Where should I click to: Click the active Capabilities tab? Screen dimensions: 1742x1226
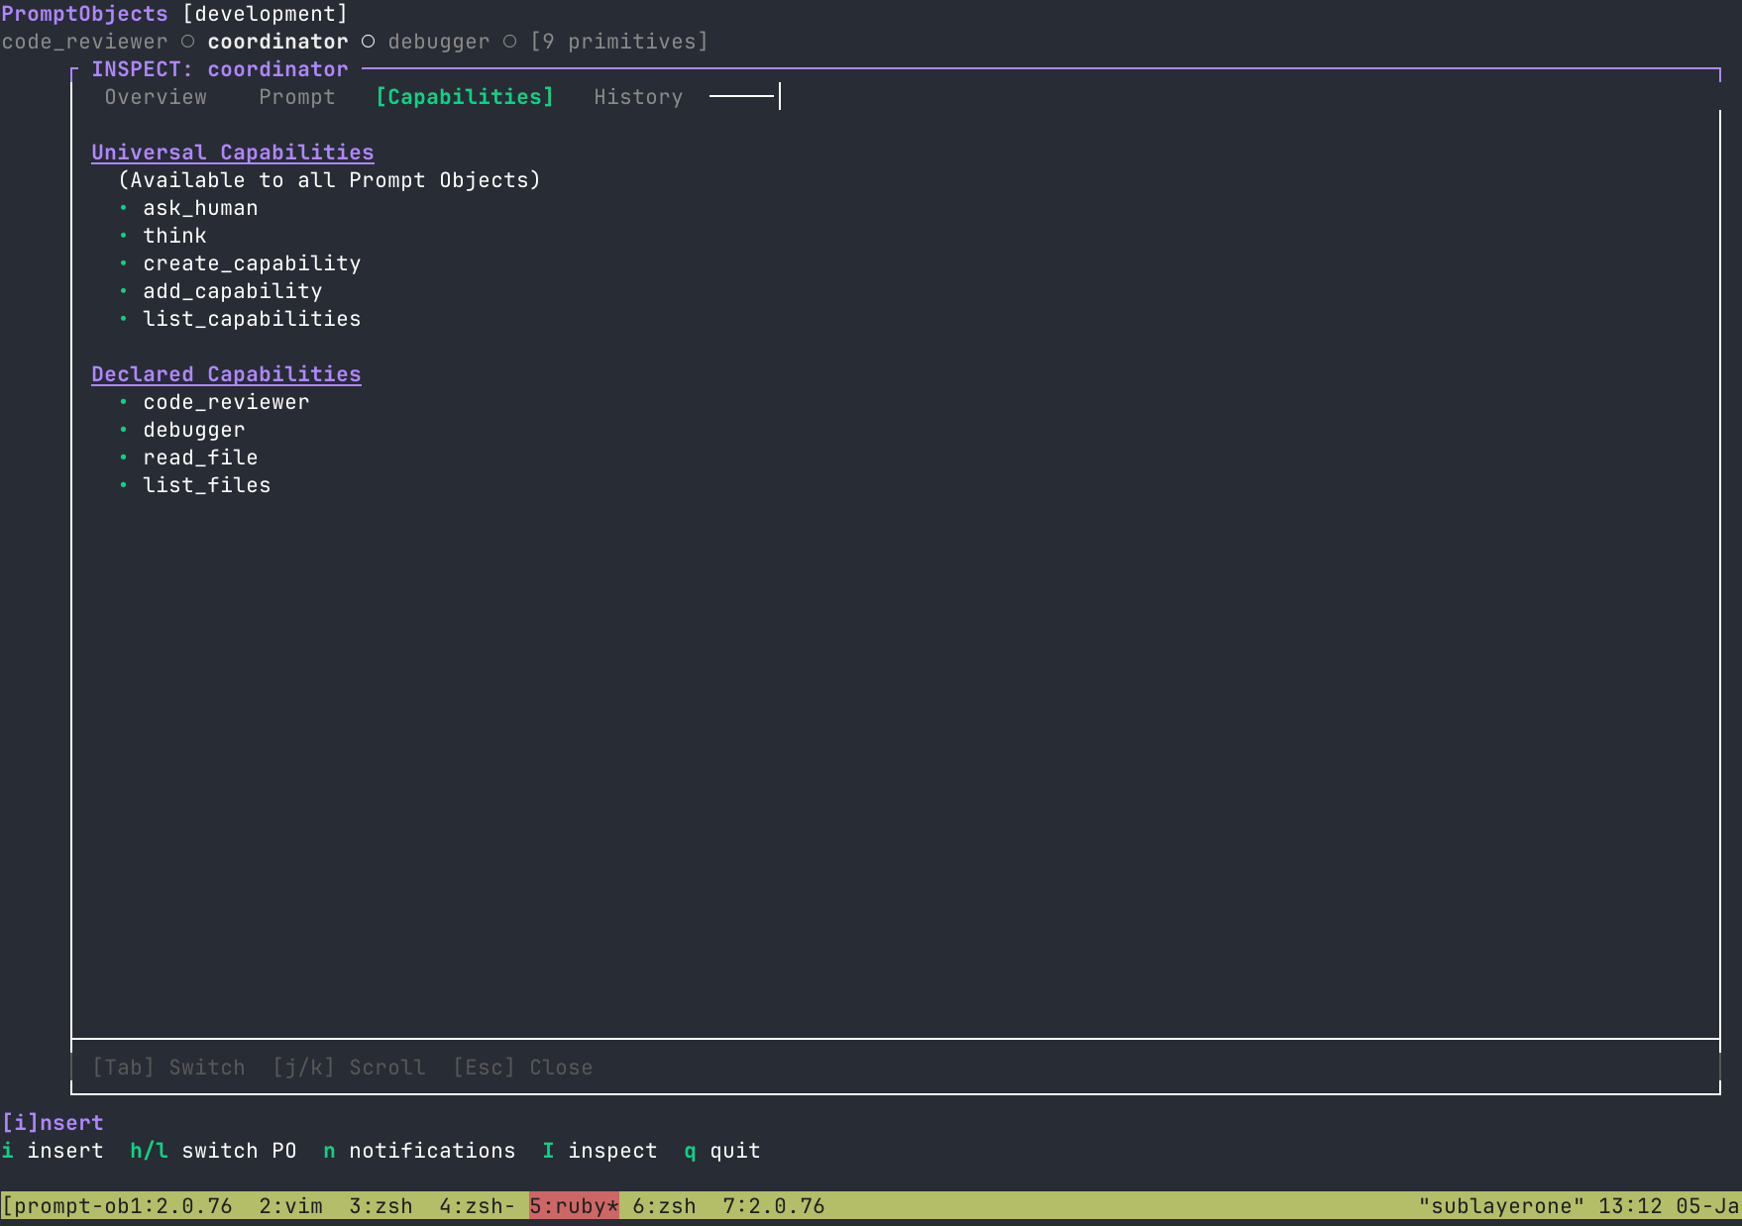(x=464, y=97)
